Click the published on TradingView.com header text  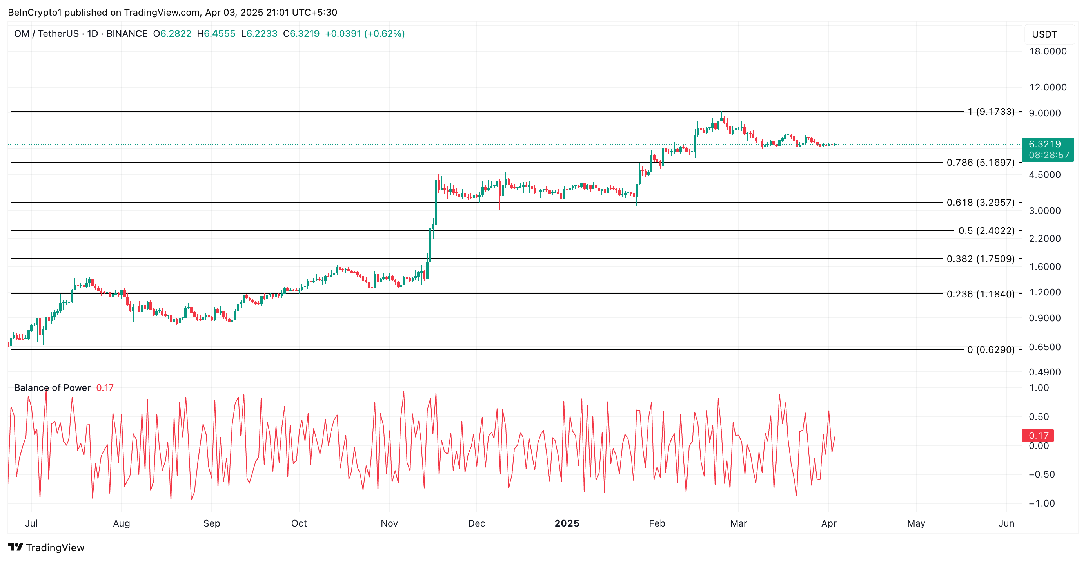tap(173, 12)
